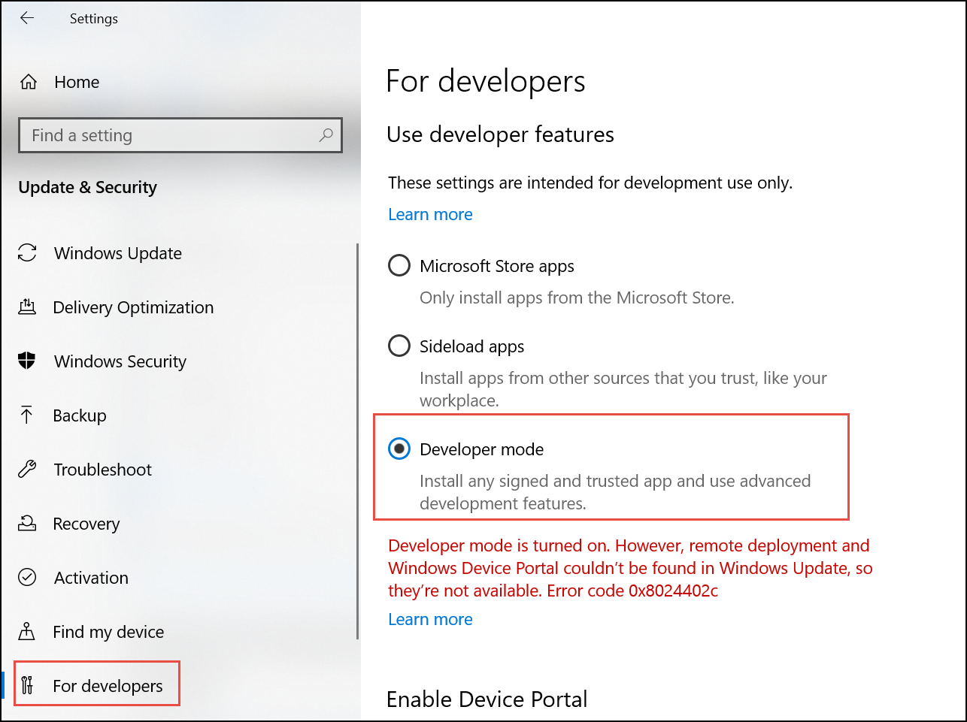Select the Developer mode radio button
This screenshot has width=967, height=722.
coord(399,449)
